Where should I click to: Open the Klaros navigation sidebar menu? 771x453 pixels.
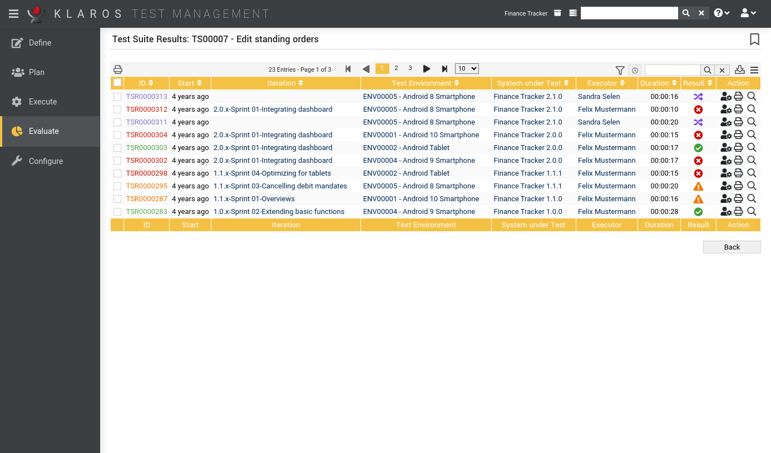[x=13, y=13]
